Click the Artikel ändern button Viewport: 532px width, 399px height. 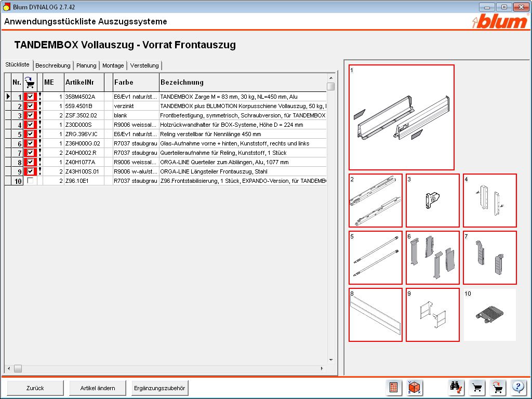(x=98, y=388)
